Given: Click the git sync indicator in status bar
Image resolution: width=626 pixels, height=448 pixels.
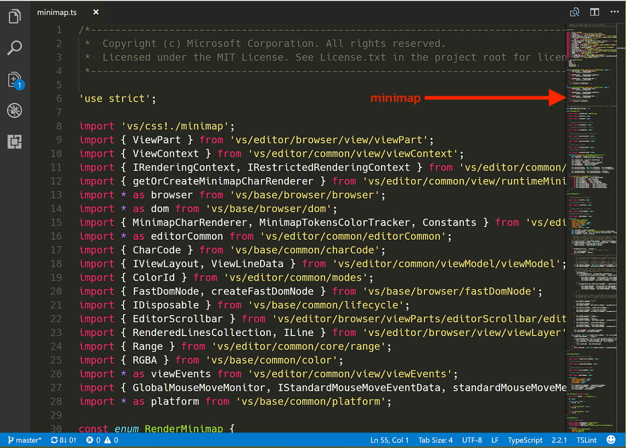Looking at the screenshot, I should click(63, 440).
